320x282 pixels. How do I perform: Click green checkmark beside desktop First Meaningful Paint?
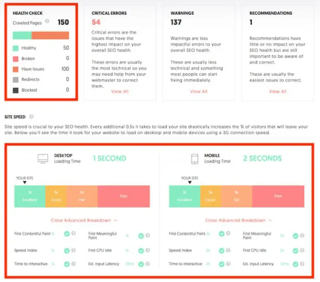point(141,236)
